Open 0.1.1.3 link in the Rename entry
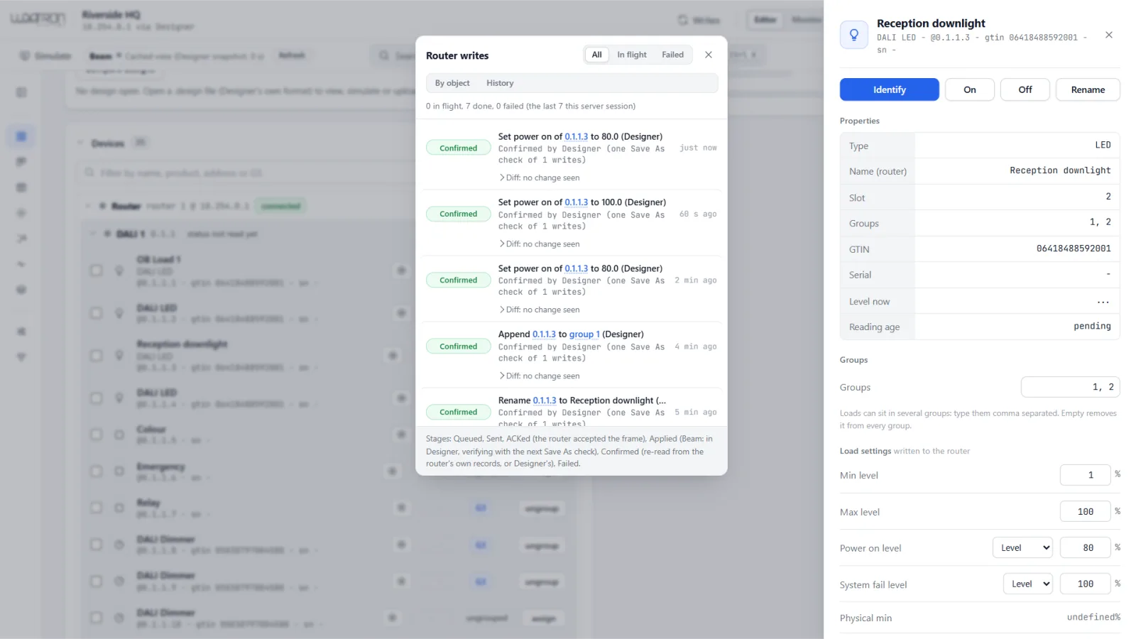 pos(545,400)
